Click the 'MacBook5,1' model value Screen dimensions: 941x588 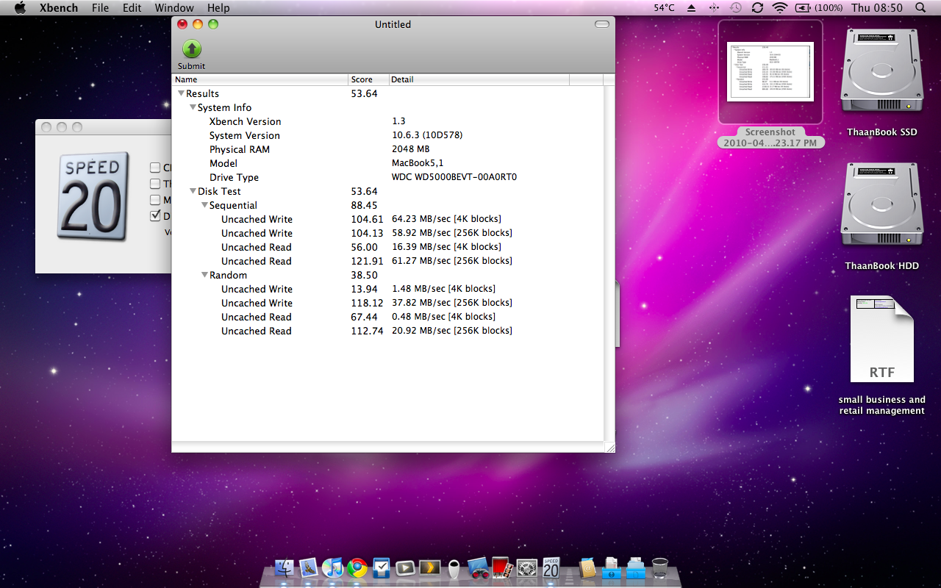click(418, 163)
